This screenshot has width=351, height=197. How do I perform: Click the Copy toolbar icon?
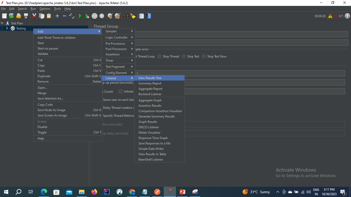[42, 16]
